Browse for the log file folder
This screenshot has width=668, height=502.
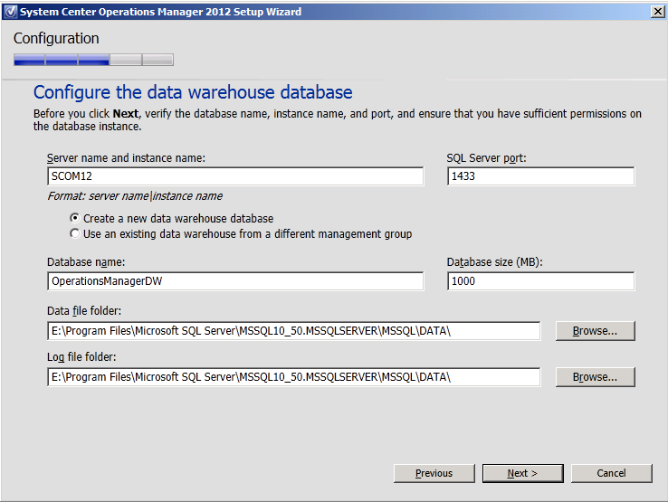tap(596, 377)
